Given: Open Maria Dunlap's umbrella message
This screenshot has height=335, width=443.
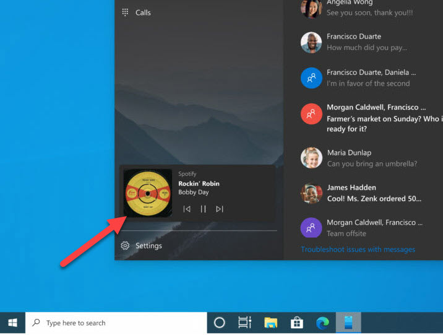Looking at the screenshot, I should pyautogui.click(x=371, y=159).
